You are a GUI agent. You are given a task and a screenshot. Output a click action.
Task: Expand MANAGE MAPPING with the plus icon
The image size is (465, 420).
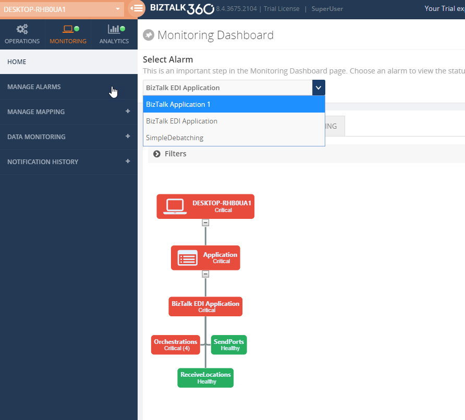(x=128, y=111)
